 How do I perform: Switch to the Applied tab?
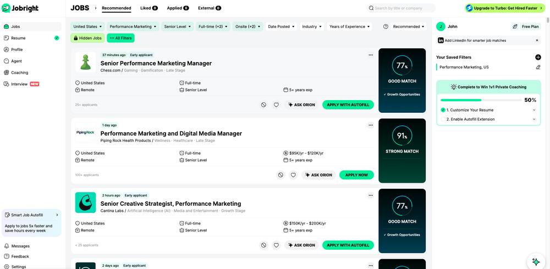point(178,8)
